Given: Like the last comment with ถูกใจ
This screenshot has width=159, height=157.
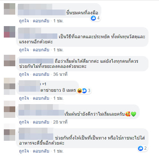Looking at the screenshot, I should [x=24, y=151].
